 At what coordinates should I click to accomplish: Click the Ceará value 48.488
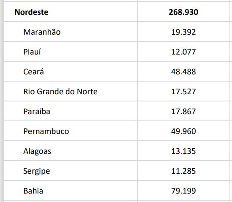pyautogui.click(x=183, y=71)
